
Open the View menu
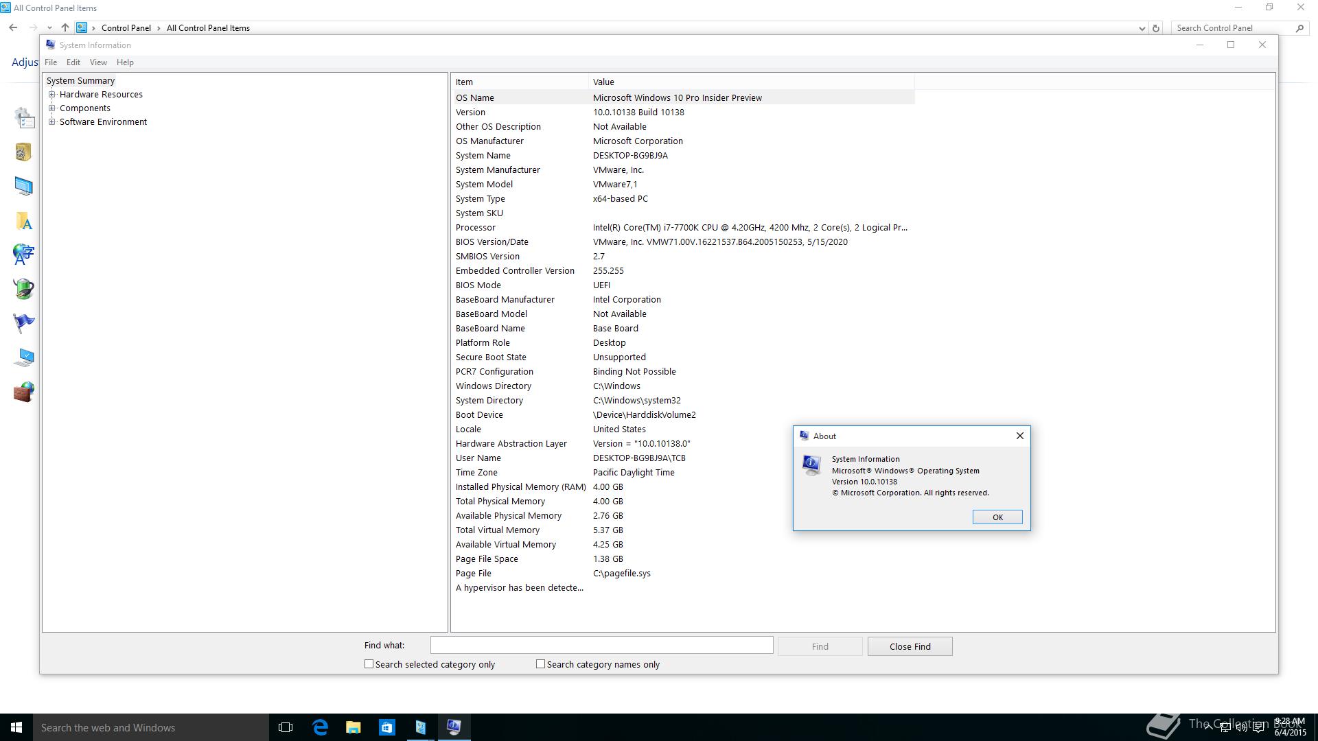click(98, 62)
